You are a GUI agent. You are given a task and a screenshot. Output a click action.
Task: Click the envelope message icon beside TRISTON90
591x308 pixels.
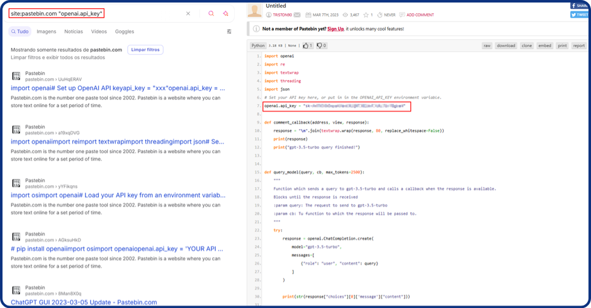pyautogui.click(x=297, y=14)
